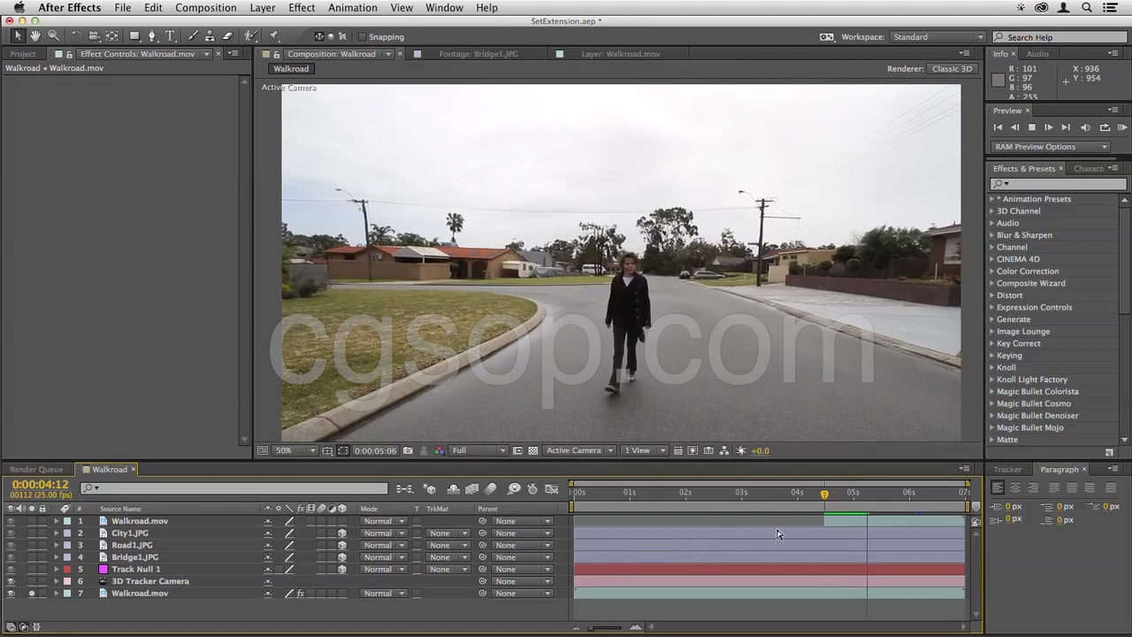
Task: Select the Eraser tool
Action: [227, 36]
